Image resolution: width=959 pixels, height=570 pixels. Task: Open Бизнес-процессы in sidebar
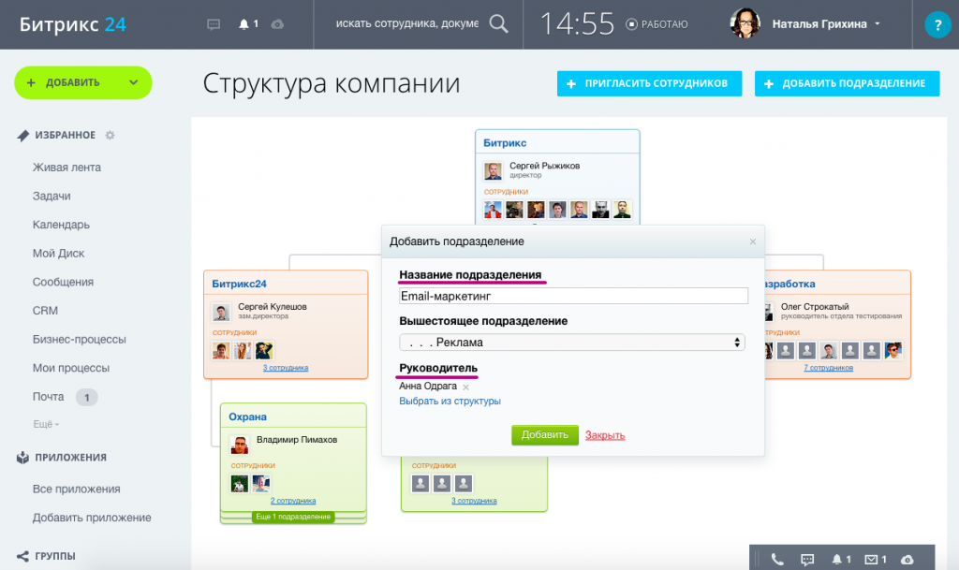coord(79,340)
